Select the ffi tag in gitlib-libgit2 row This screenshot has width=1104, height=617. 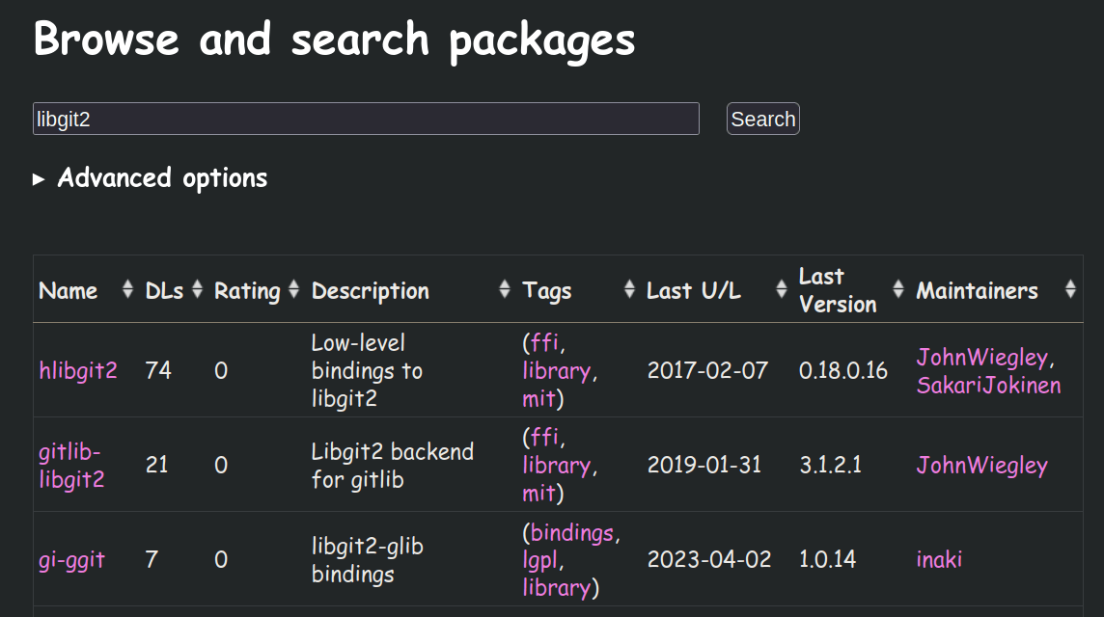point(544,437)
